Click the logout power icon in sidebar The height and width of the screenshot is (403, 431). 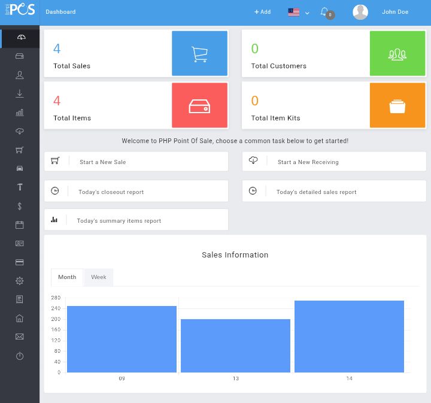pyautogui.click(x=20, y=356)
